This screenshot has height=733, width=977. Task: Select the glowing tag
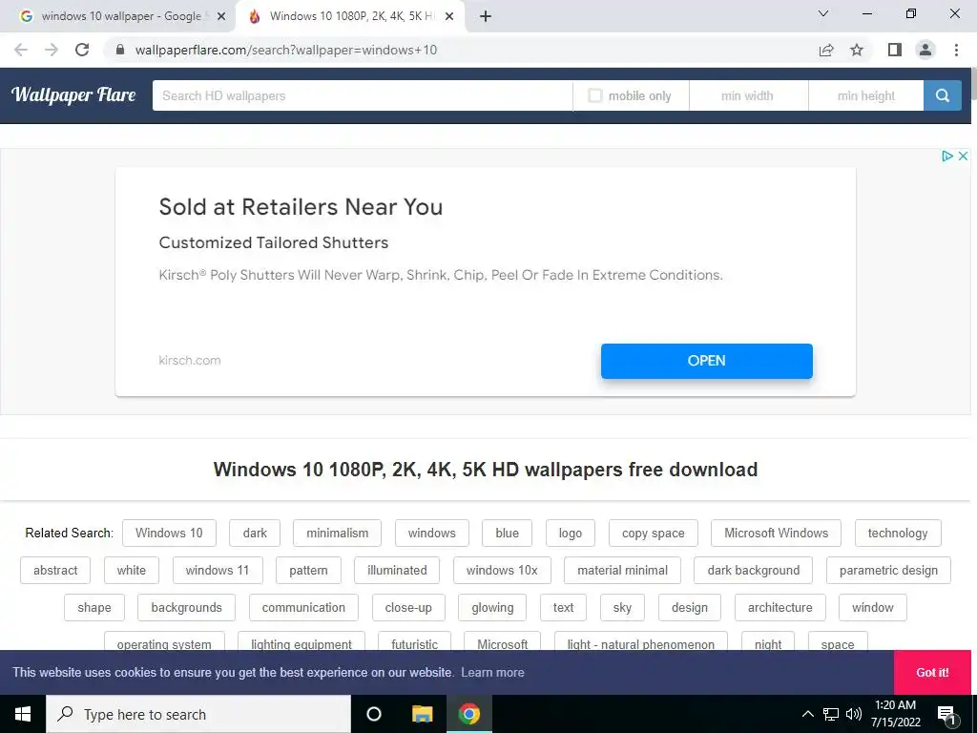[492, 608]
